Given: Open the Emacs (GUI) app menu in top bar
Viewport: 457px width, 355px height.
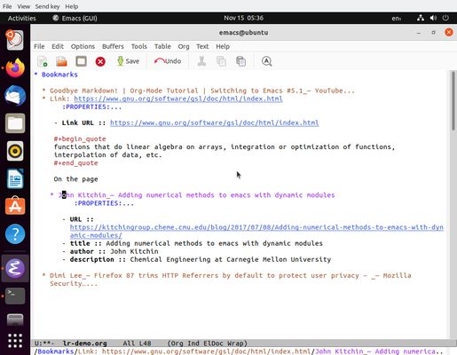Looking at the screenshot, I should pos(75,18).
